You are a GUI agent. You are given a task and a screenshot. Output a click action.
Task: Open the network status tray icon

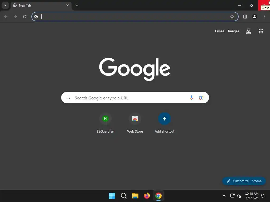pyautogui.click(x=233, y=196)
